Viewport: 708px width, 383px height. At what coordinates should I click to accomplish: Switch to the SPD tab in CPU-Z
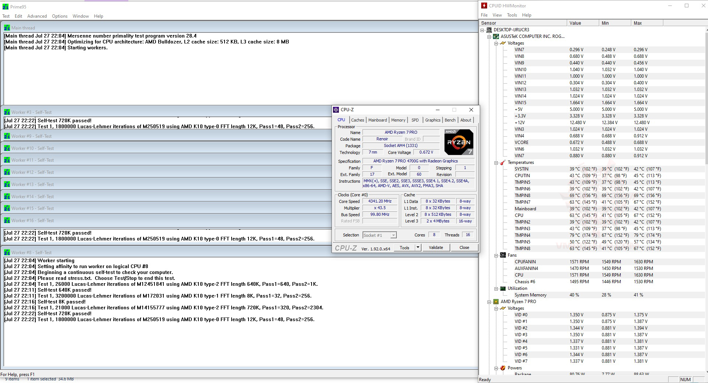pyautogui.click(x=415, y=120)
